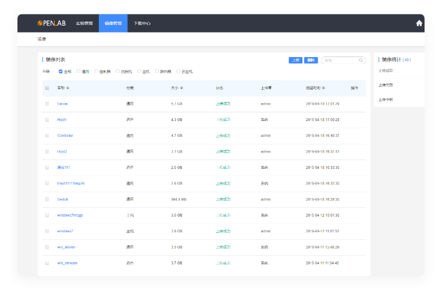
Task: Check the 路由器 category filter
Action: [157, 72]
